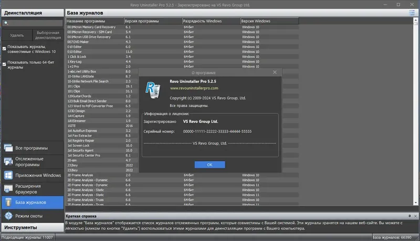Click the vertical scrollbar down arrow
Image resolution: width=420 pixels, height=241 pixels.
coord(416,203)
